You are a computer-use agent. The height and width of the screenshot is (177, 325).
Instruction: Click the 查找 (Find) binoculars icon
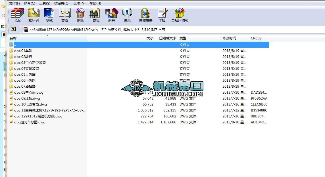coord(95,13)
